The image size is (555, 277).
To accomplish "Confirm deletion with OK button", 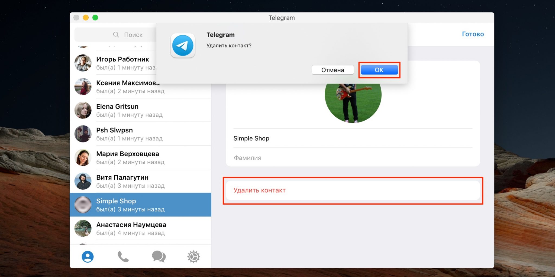I will coord(379,70).
